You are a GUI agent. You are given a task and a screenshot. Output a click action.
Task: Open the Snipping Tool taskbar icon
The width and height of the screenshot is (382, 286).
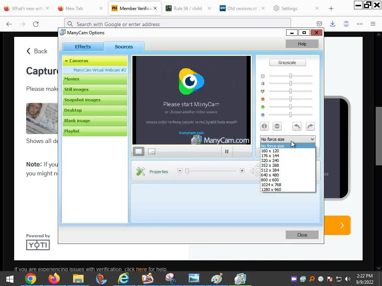[x=170, y=279]
